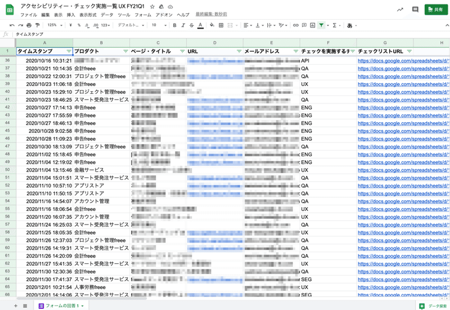450x310 pixels.
Task: Open text wrapping dropdown
Action: (x=271, y=25)
